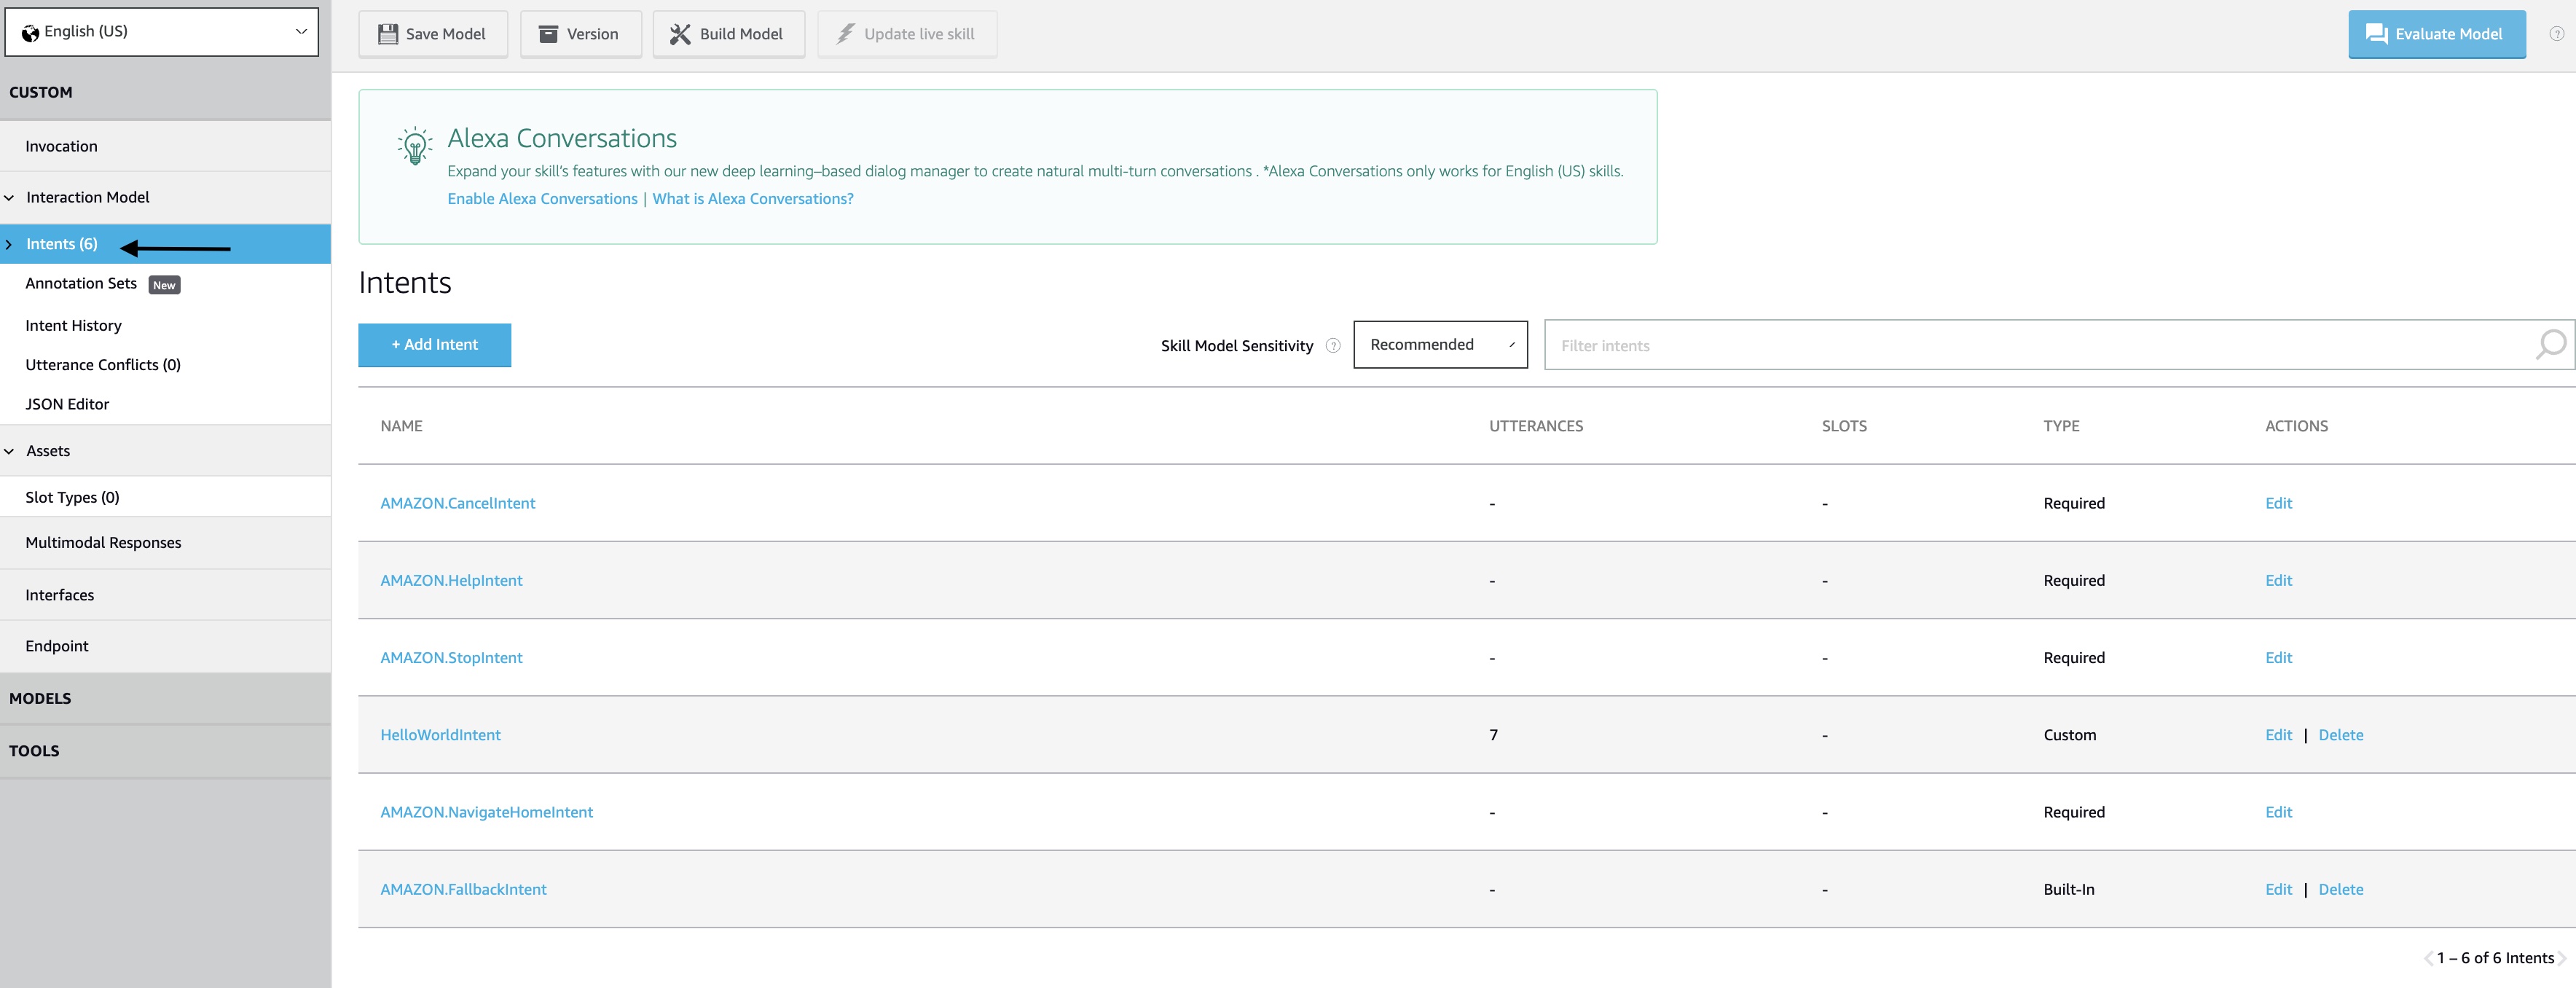Click the TYPE column header
Image resolution: width=2576 pixels, height=988 pixels.
(x=2061, y=426)
